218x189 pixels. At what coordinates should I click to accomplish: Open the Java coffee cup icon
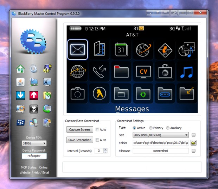pos(20,82)
